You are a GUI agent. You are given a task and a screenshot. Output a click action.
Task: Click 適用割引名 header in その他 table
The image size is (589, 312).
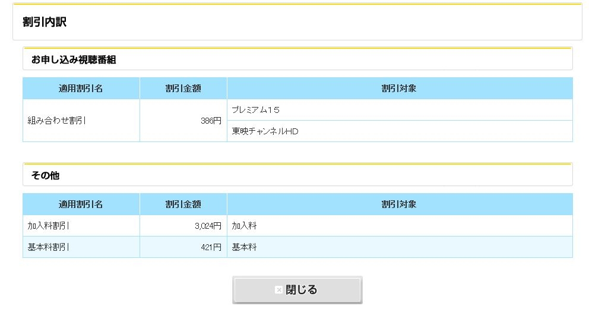(81, 204)
